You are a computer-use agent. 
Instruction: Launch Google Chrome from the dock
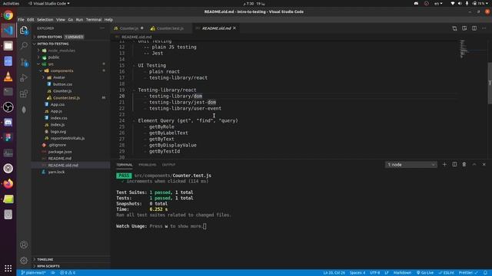(8, 15)
